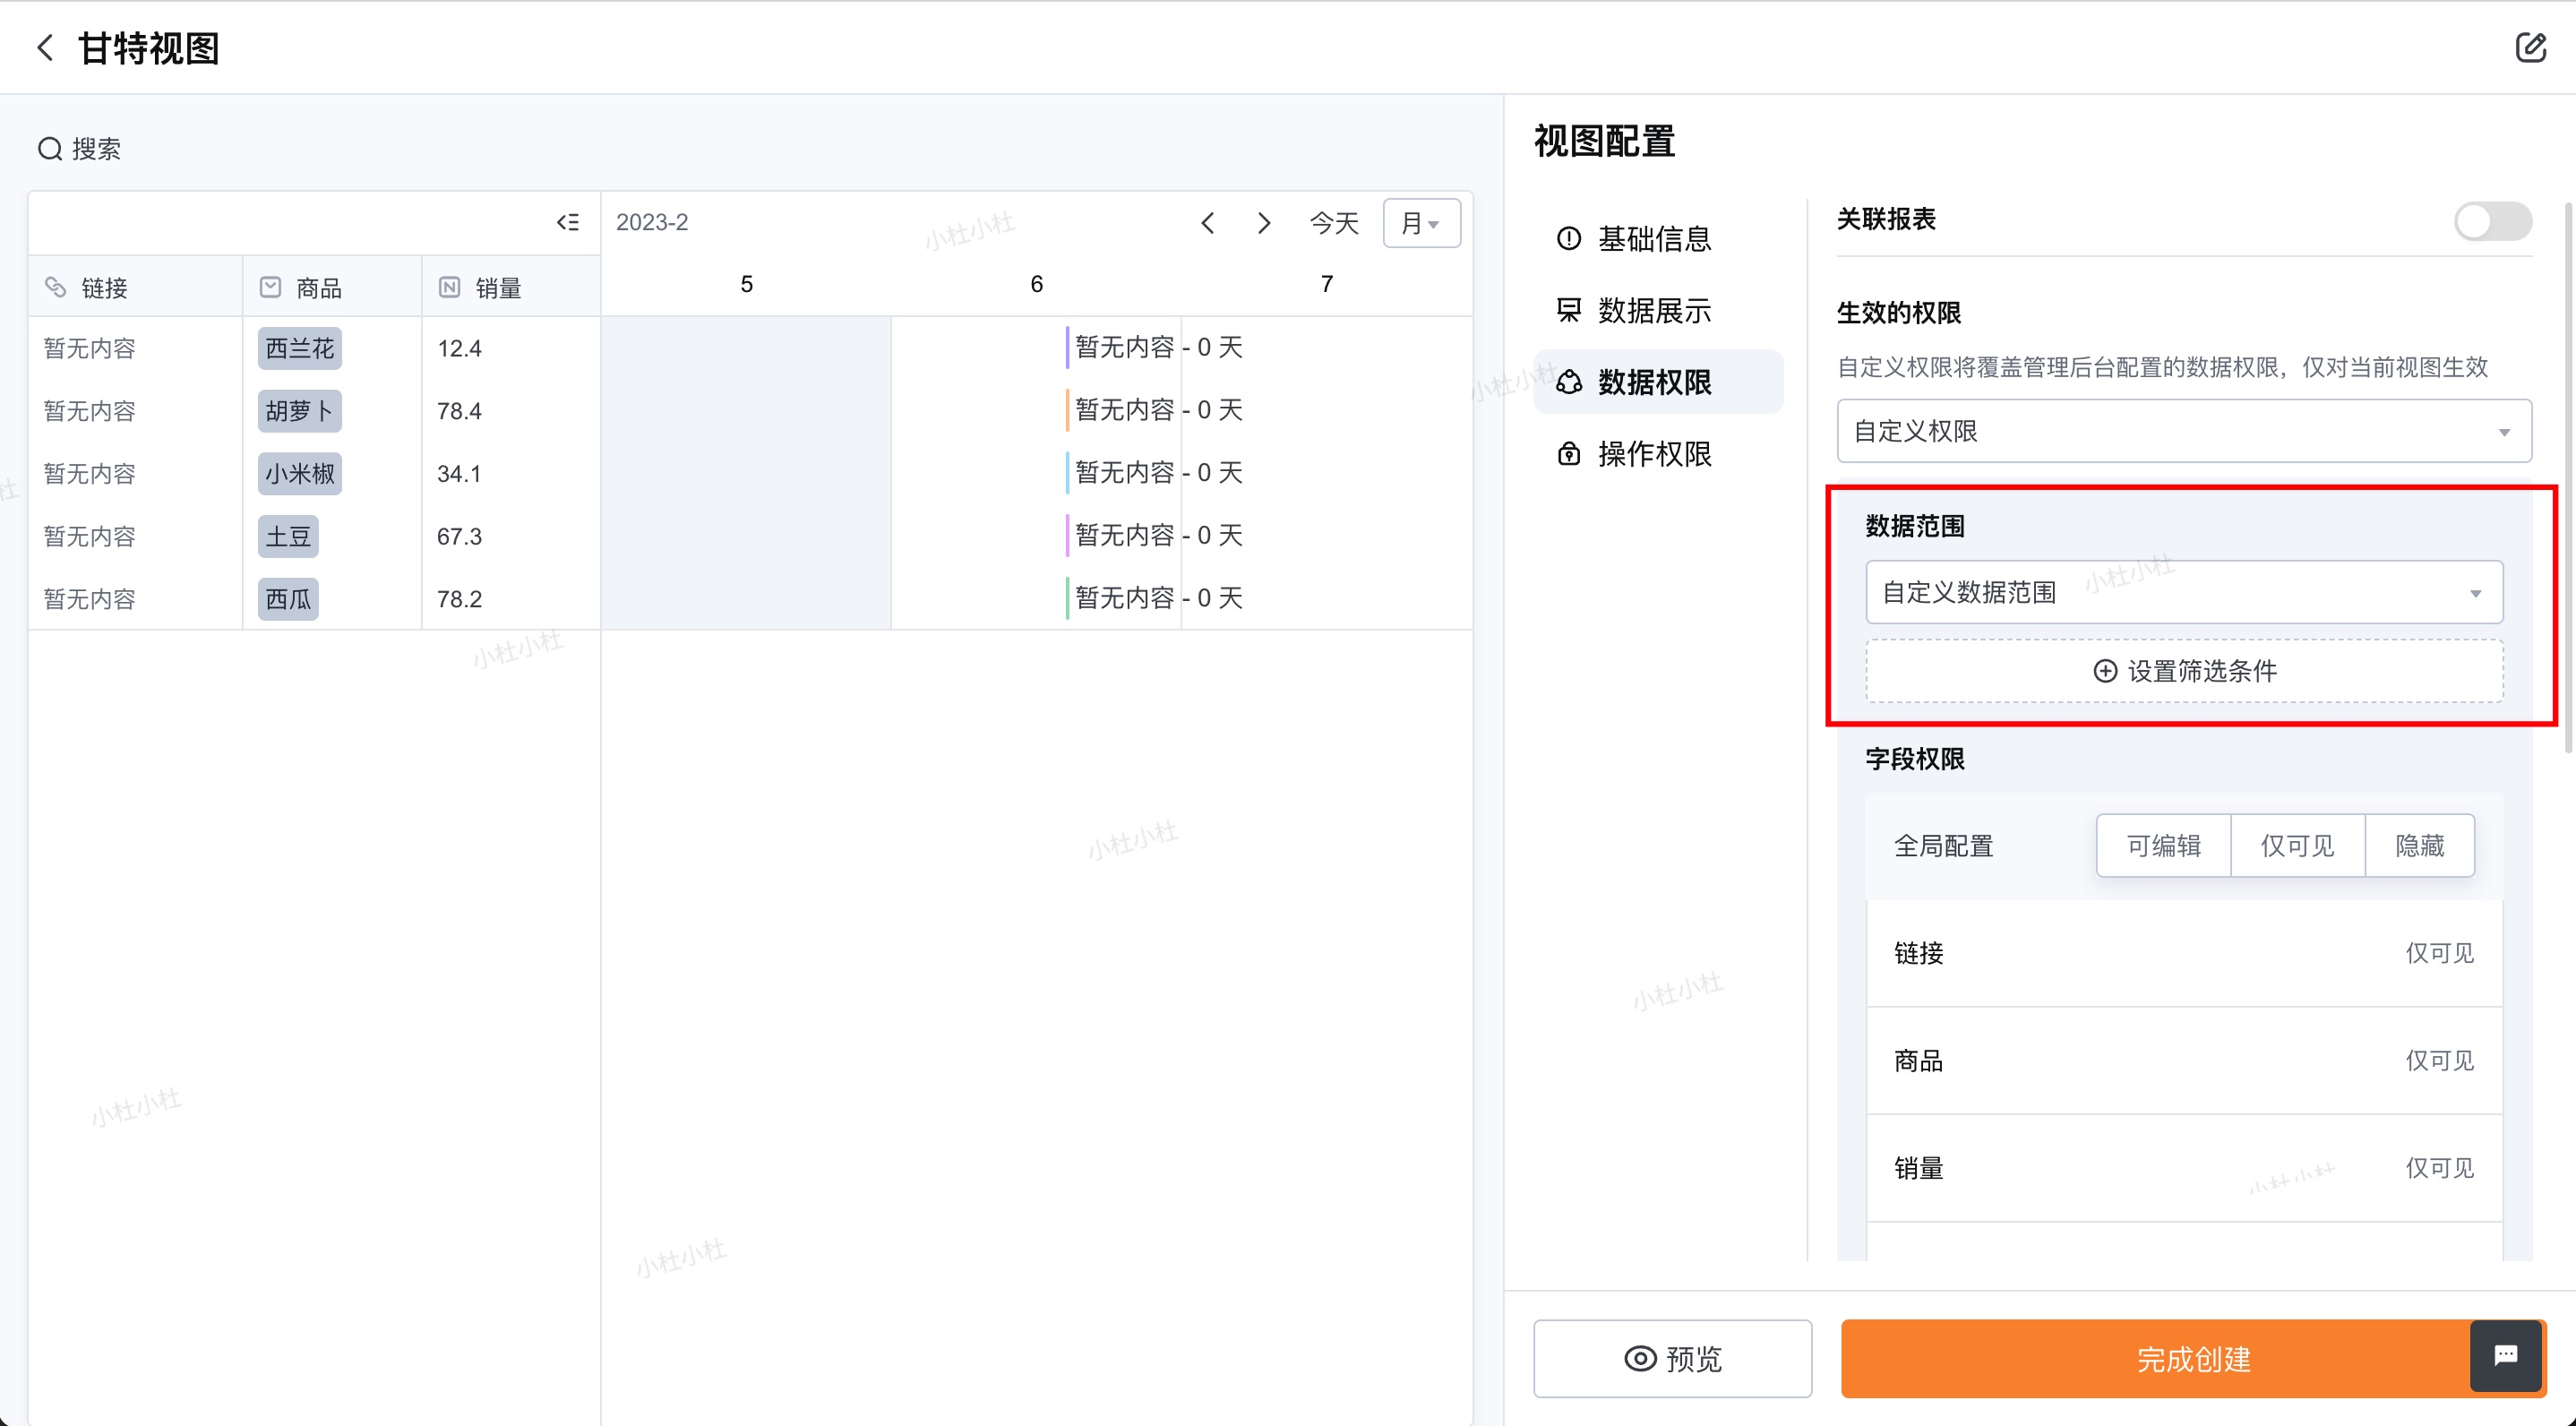Open the edit pencil icon at top right
This screenshot has height=1426, width=2576.
coord(2530,47)
